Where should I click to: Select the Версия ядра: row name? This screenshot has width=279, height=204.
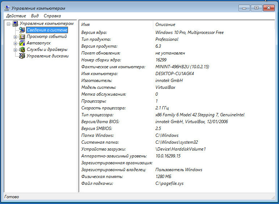click(94, 32)
